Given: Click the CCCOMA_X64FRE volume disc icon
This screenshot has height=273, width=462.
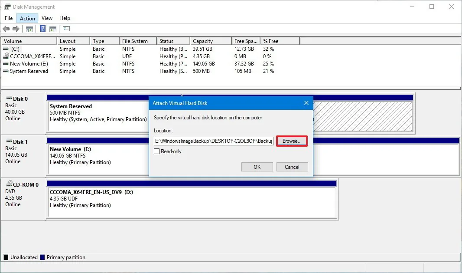Looking at the screenshot, I should (6, 56).
